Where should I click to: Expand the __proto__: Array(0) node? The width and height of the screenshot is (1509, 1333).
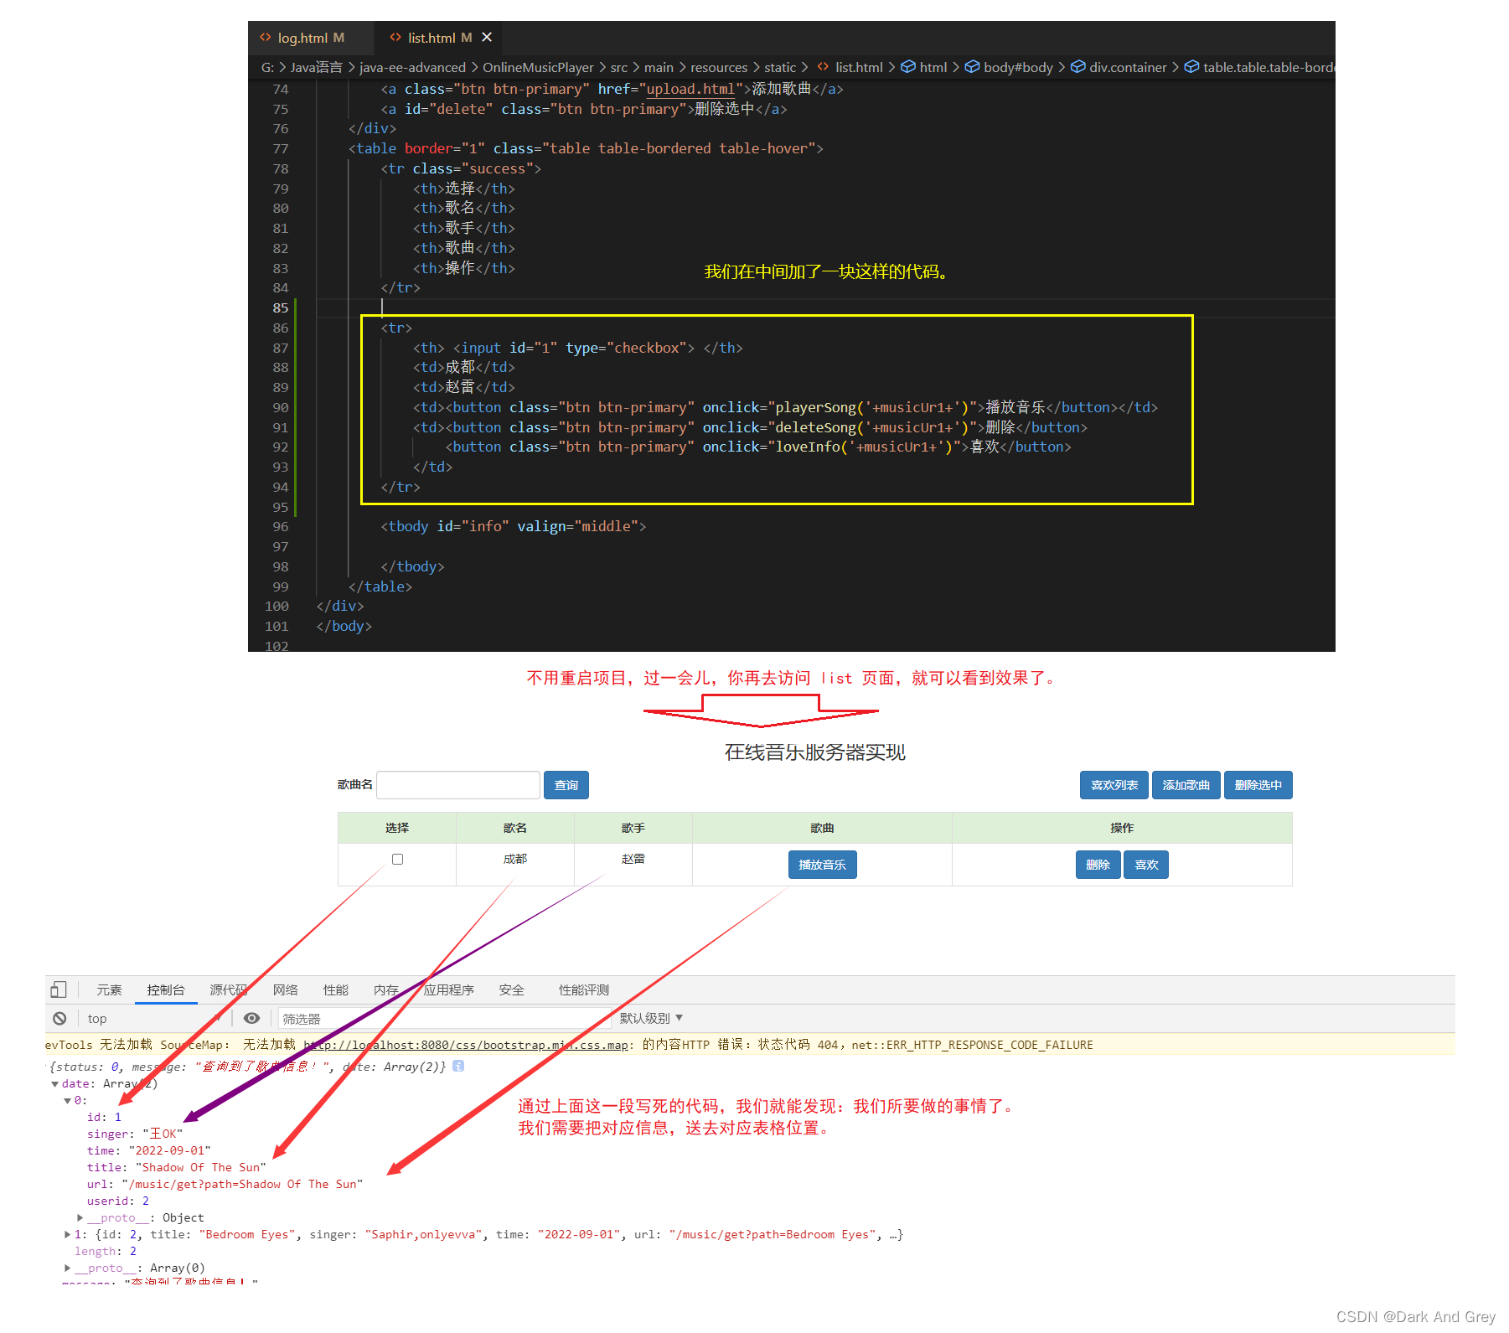click(x=67, y=1268)
